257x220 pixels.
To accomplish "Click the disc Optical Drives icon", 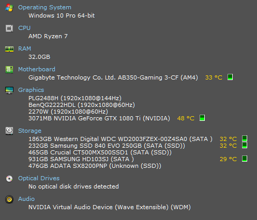I will click(x=9, y=179).
